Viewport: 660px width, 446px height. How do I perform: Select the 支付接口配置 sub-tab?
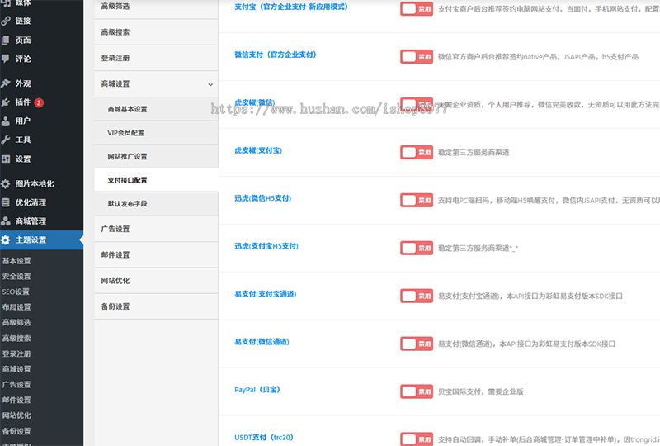point(156,180)
